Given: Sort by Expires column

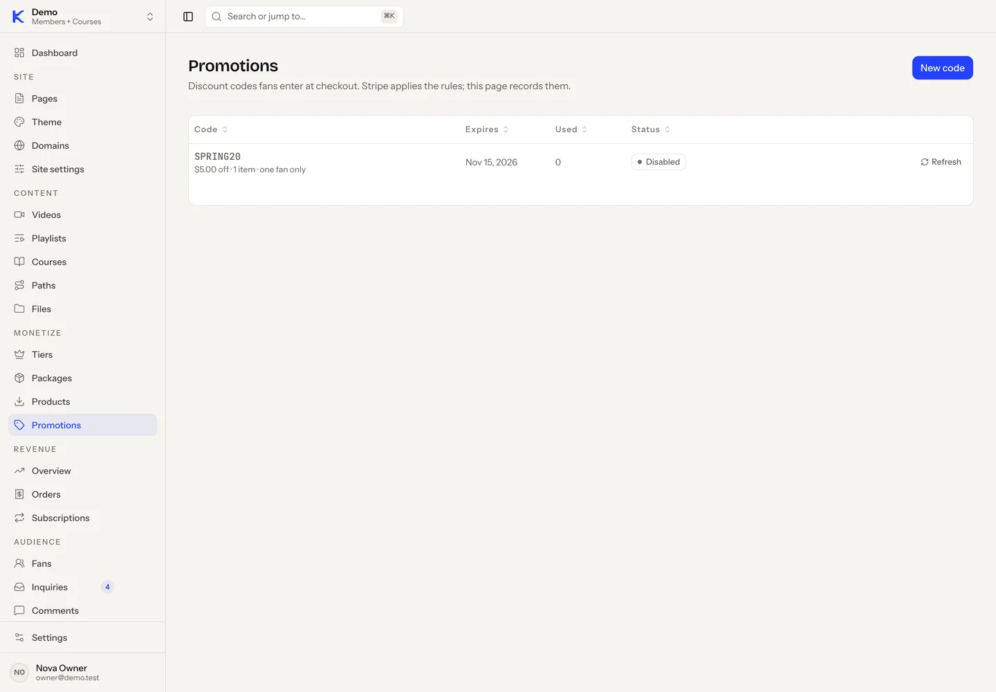Looking at the screenshot, I should (487, 129).
